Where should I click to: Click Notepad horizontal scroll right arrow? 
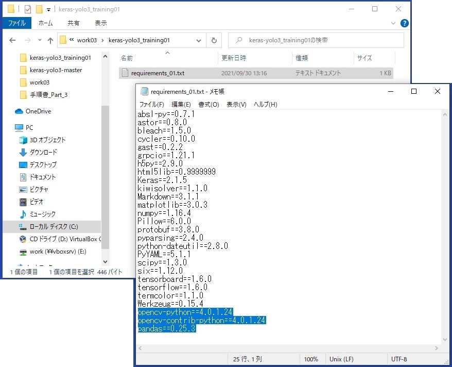[437, 348]
